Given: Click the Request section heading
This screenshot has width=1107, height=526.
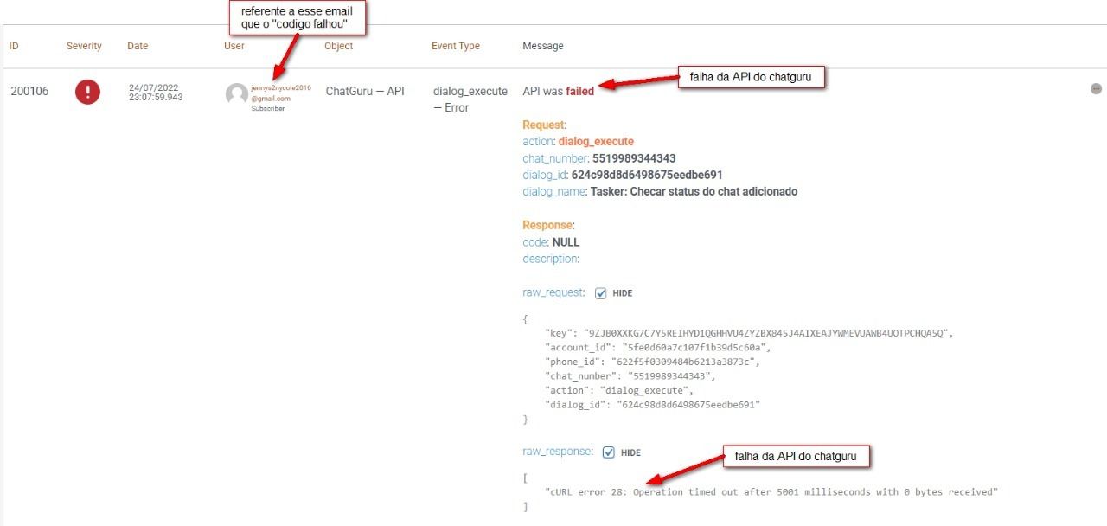Looking at the screenshot, I should click(x=544, y=125).
